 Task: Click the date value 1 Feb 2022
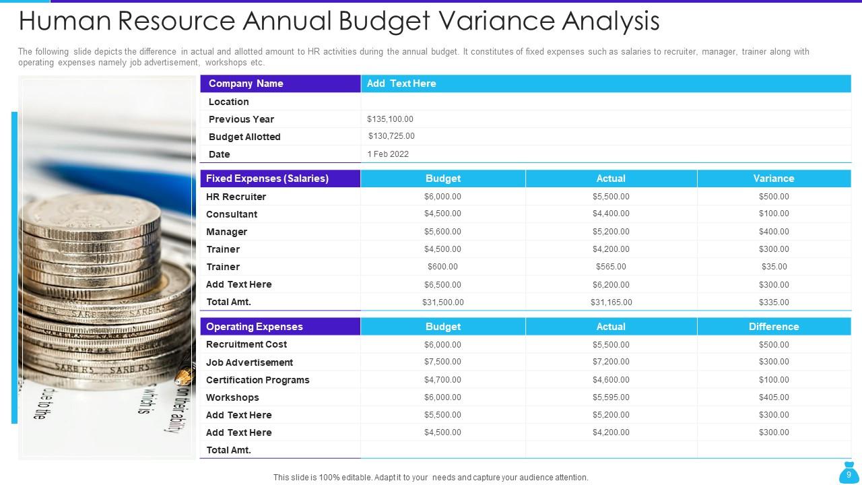(388, 154)
